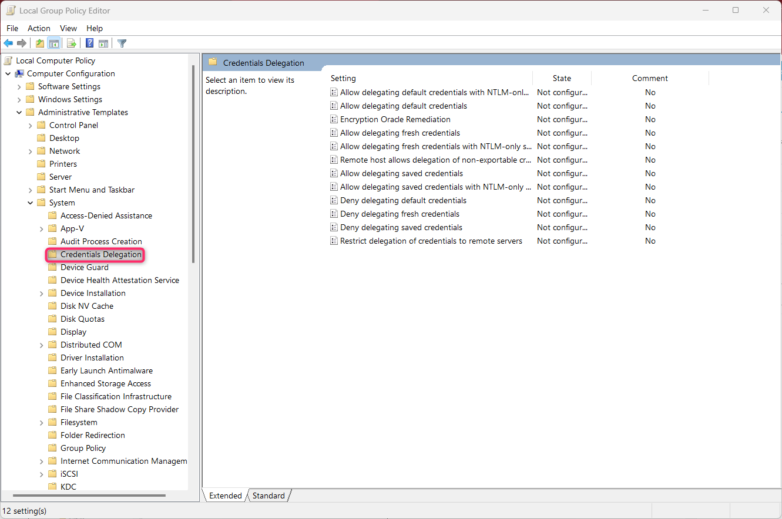Screen dimensions: 782x519
Task: Select the Up one level folder icon
Action: (x=39, y=42)
